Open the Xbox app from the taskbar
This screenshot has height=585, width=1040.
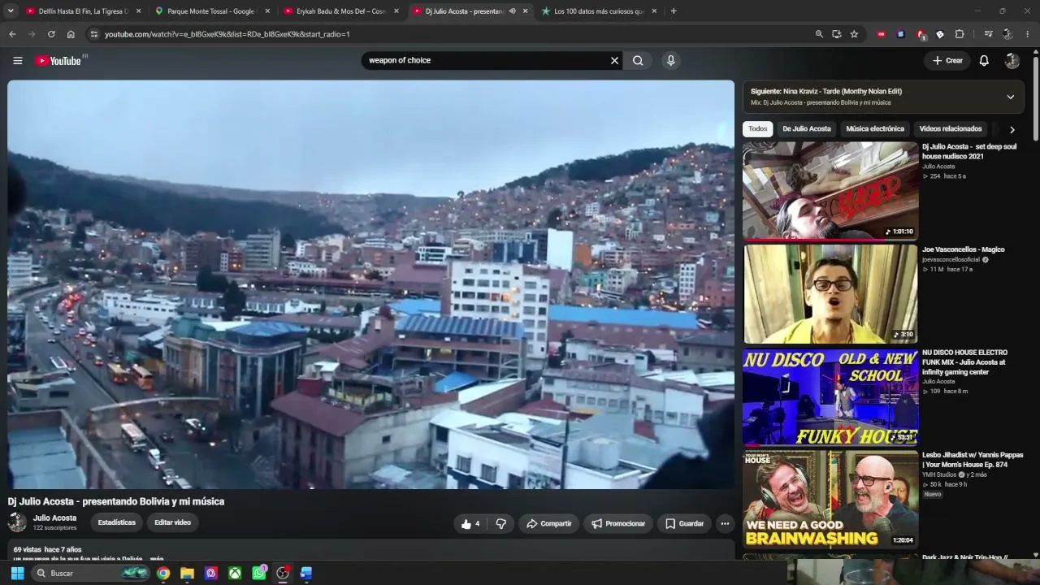235,574
